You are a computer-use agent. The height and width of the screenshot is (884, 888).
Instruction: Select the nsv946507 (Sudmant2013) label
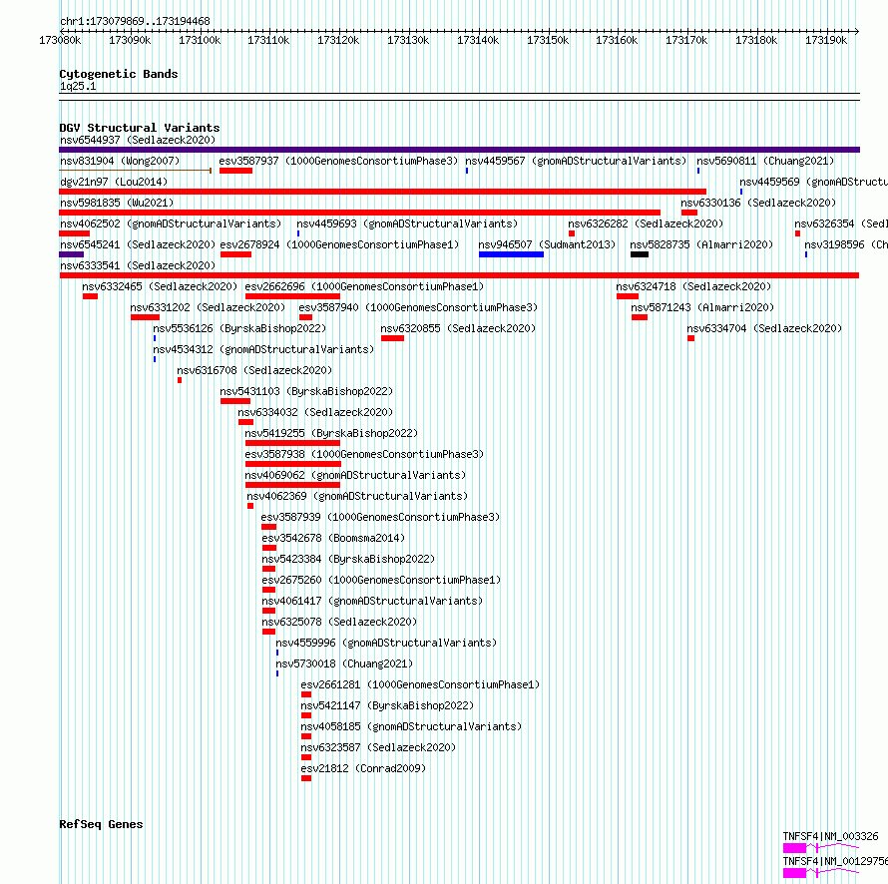pyautogui.click(x=547, y=244)
